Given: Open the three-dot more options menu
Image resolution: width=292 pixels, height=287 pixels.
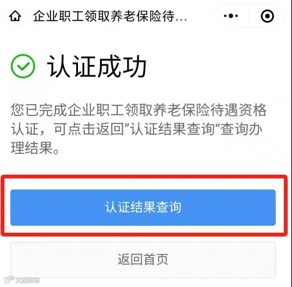Looking at the screenshot, I should pos(231,16).
